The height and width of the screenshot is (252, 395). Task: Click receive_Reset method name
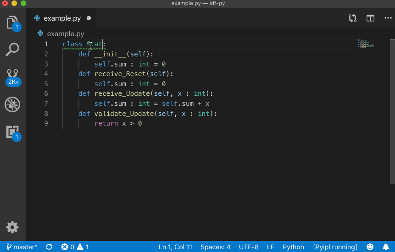click(120, 74)
